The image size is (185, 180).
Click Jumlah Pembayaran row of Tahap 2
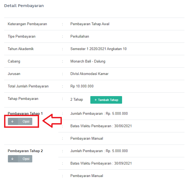[99, 151]
